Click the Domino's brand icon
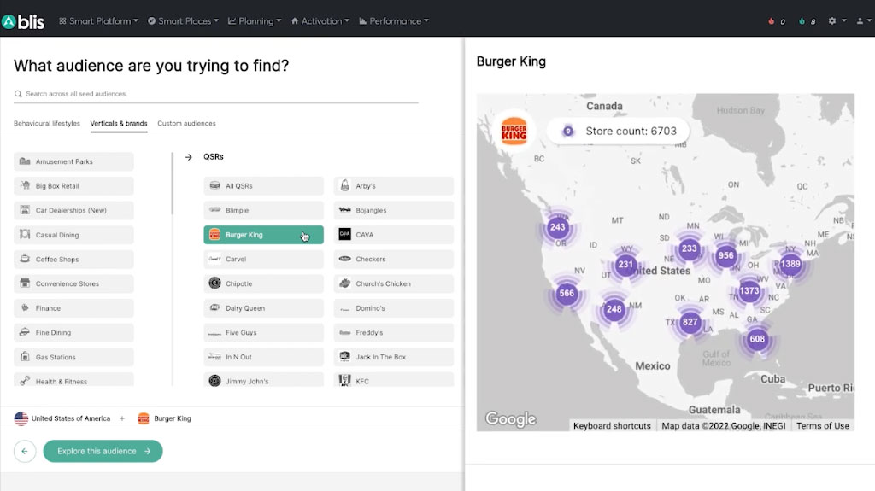The height and width of the screenshot is (491, 875). tap(345, 308)
